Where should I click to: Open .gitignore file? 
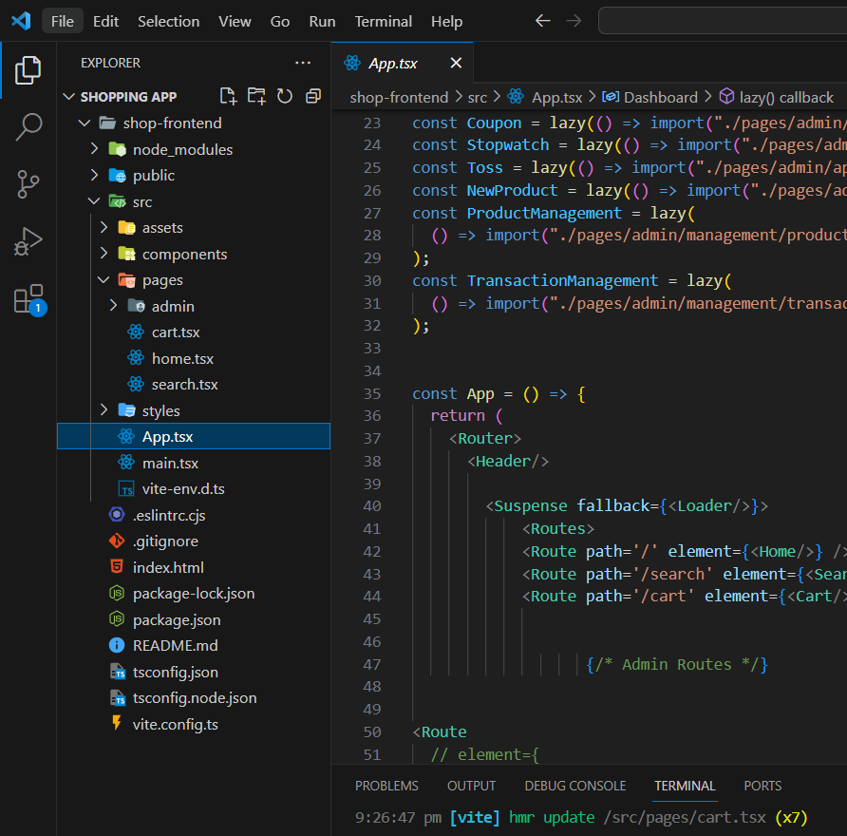click(194, 541)
